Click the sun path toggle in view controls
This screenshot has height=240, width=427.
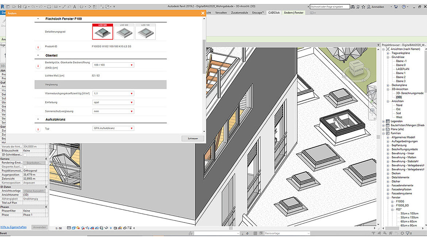(x=78, y=228)
